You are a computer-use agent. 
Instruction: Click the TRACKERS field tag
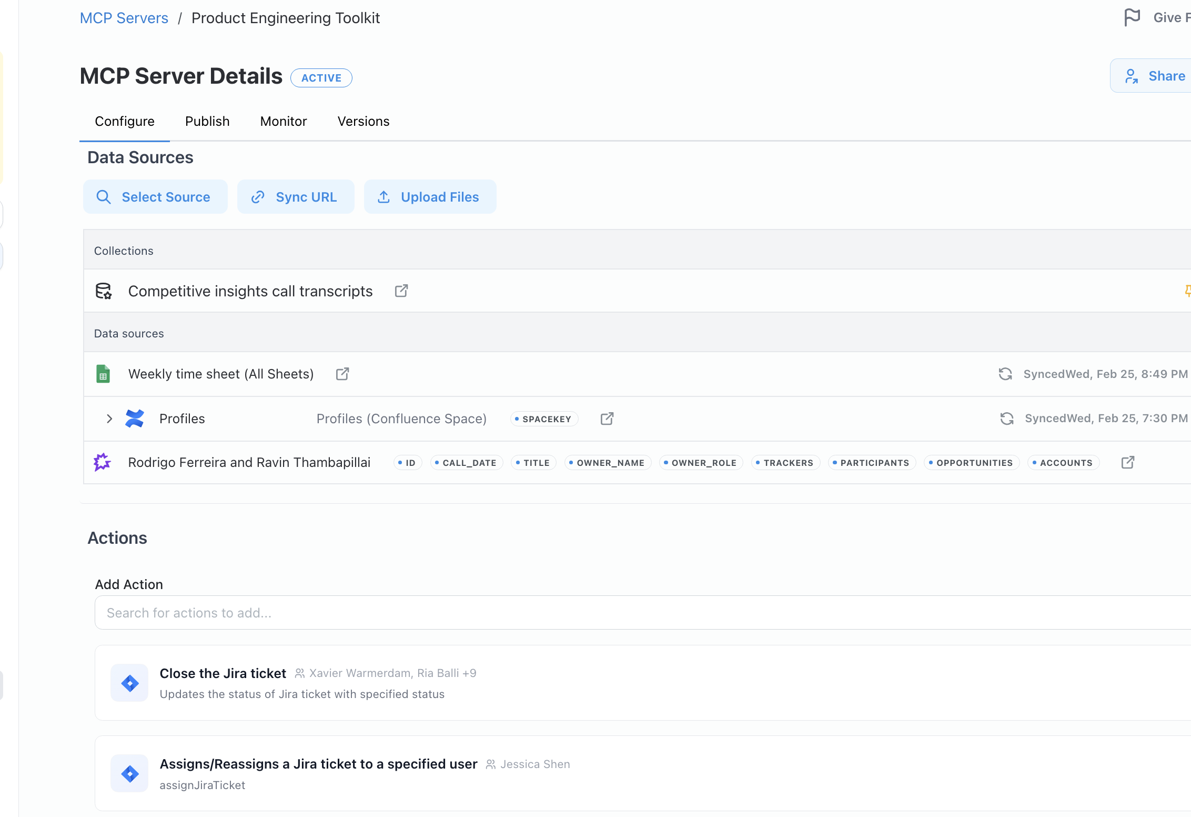click(x=785, y=463)
